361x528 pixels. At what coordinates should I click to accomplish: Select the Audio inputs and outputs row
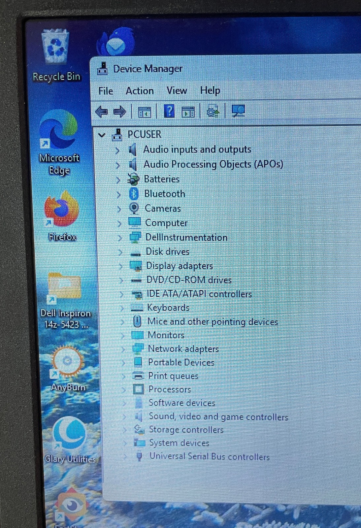coord(190,149)
